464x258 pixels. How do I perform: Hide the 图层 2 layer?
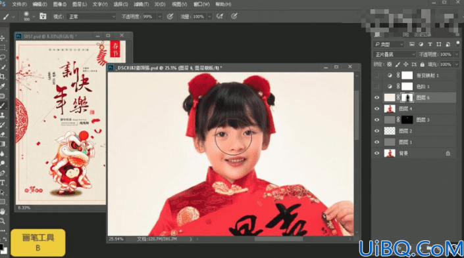pos(376,131)
